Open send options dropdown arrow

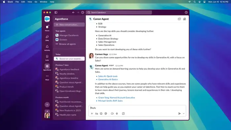[184, 114]
